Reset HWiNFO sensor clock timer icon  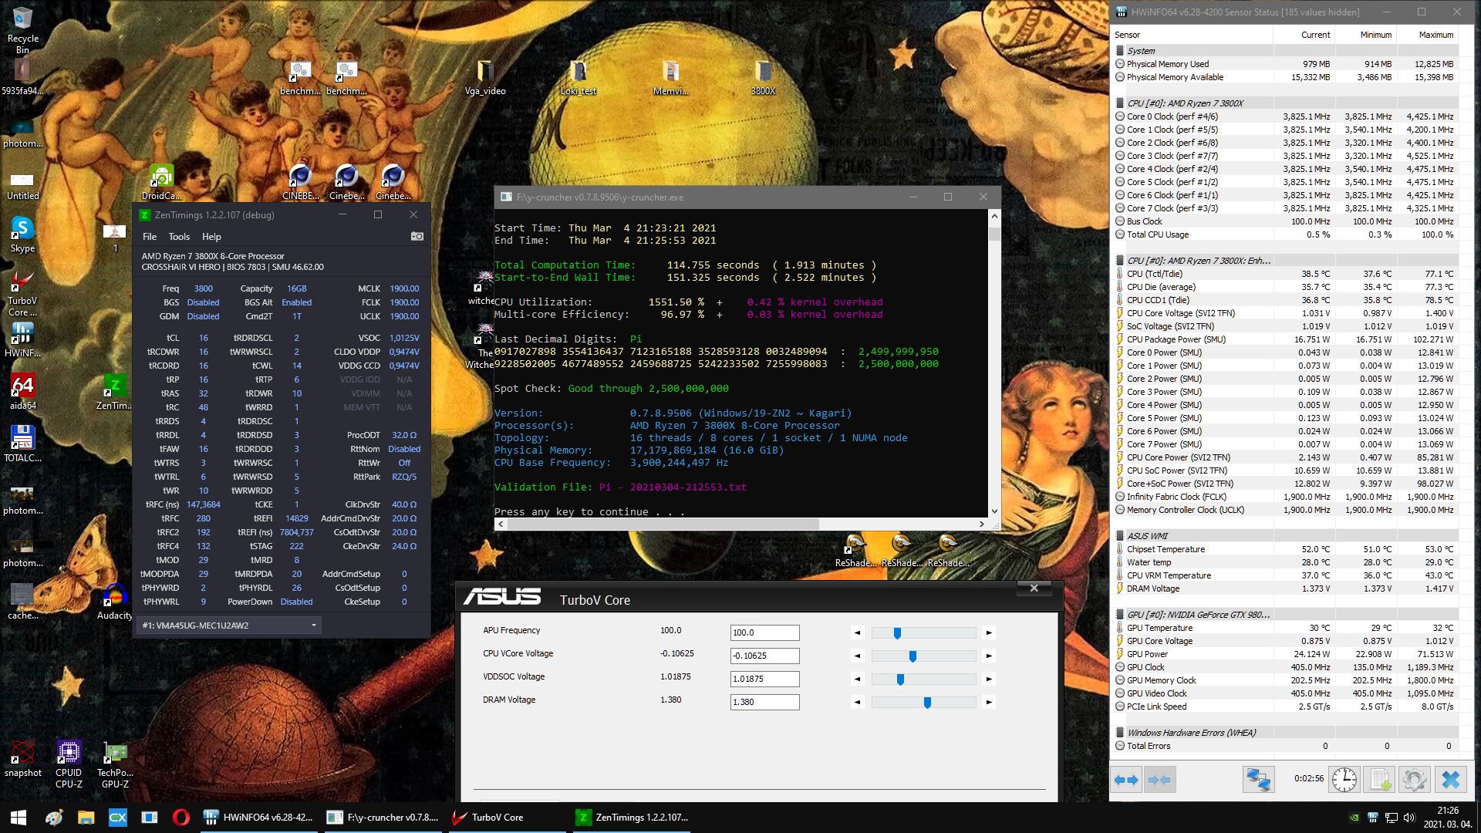(x=1344, y=780)
